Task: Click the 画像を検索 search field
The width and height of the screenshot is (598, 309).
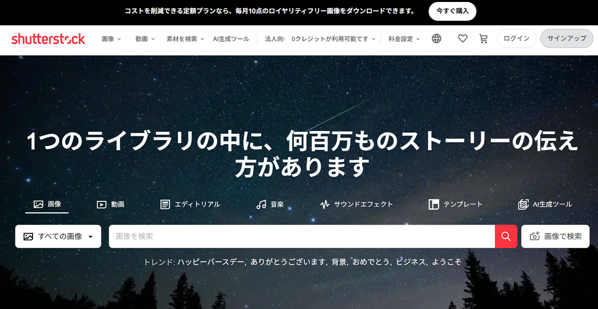Action: [x=301, y=236]
